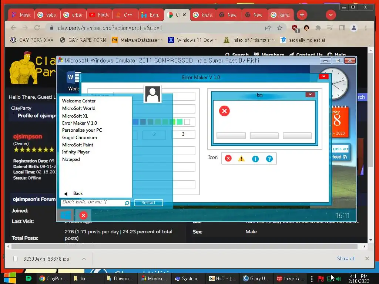Open the Chrome profile avatar icon
This screenshot has height=284, width=379.
click(353, 28)
